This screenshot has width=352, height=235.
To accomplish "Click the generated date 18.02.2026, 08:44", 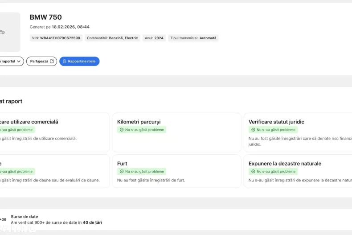I will [x=71, y=27].
